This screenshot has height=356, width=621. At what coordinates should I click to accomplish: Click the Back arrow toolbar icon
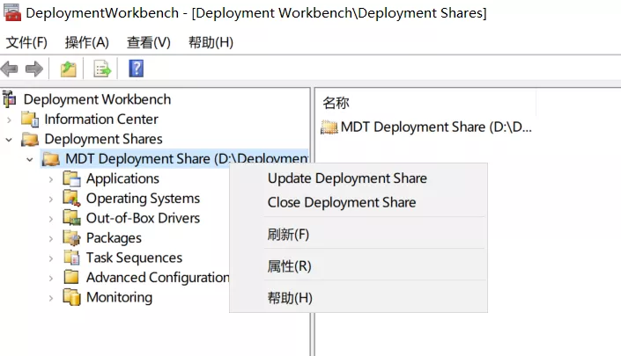10,69
